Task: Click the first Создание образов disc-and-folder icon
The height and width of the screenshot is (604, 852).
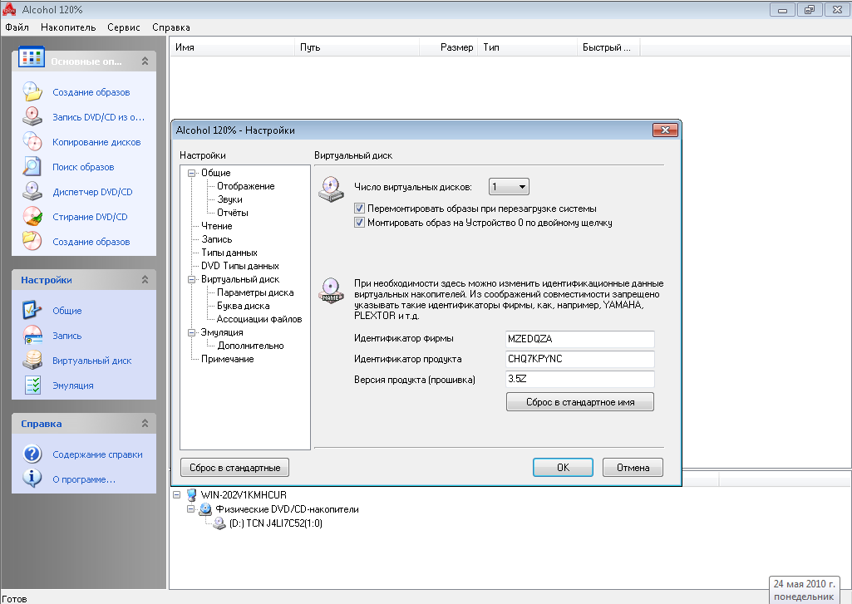Action: 32,91
